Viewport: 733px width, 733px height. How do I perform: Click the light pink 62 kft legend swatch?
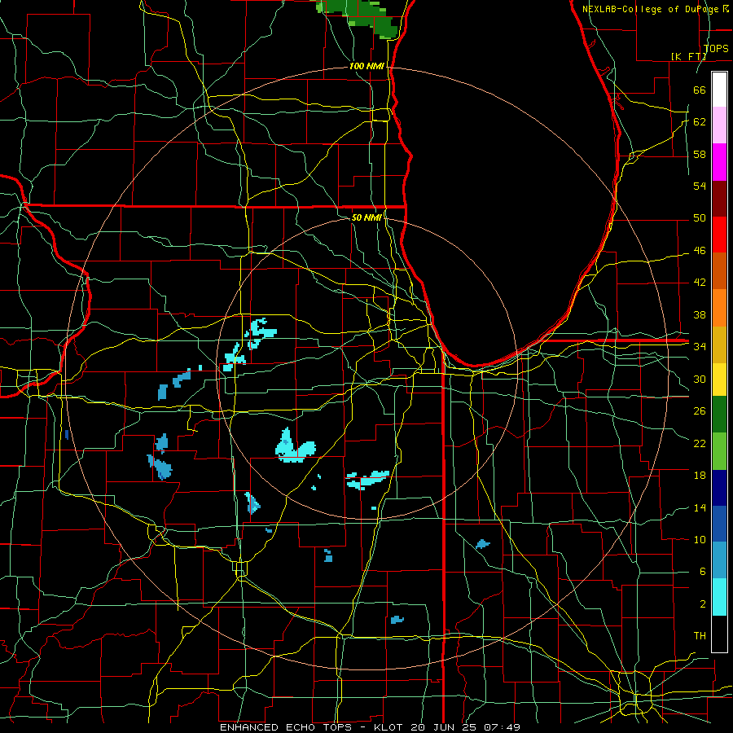pos(719,125)
